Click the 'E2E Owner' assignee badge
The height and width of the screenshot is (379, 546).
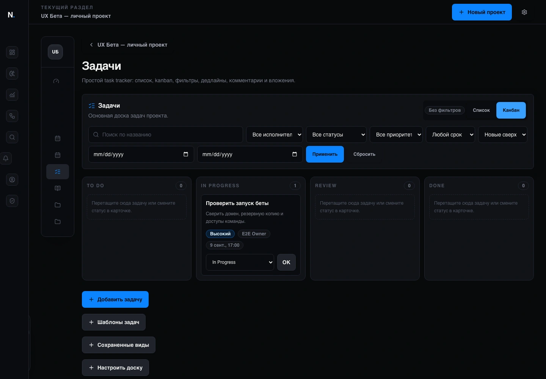tap(254, 234)
